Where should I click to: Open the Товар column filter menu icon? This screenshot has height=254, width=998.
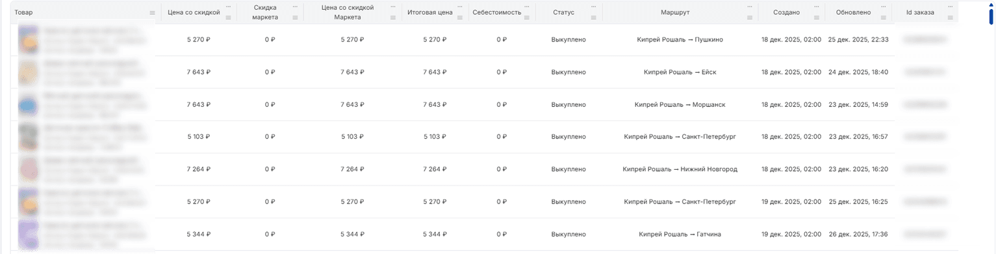click(x=152, y=13)
